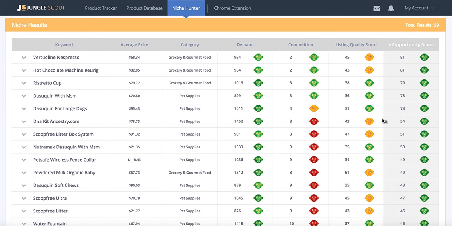Expand the Powdered Milk Organic Baby row
452x226 pixels.
24,173
